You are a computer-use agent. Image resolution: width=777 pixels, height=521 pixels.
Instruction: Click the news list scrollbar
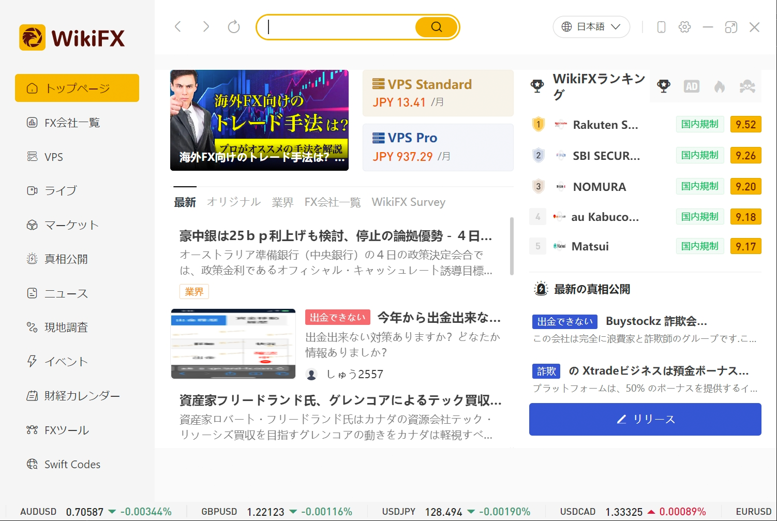click(x=512, y=246)
